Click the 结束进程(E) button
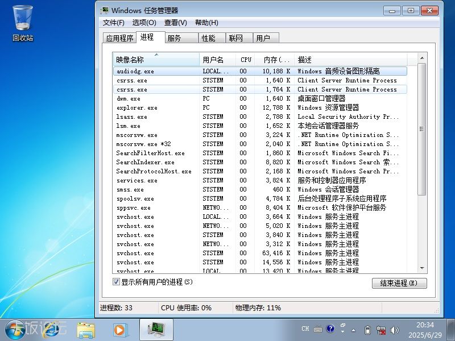Screen dimensions: 455x341 coord(399,283)
